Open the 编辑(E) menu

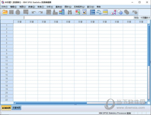(x=13, y=7)
